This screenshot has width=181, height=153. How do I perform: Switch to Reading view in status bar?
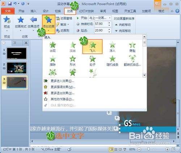click(x=120, y=149)
